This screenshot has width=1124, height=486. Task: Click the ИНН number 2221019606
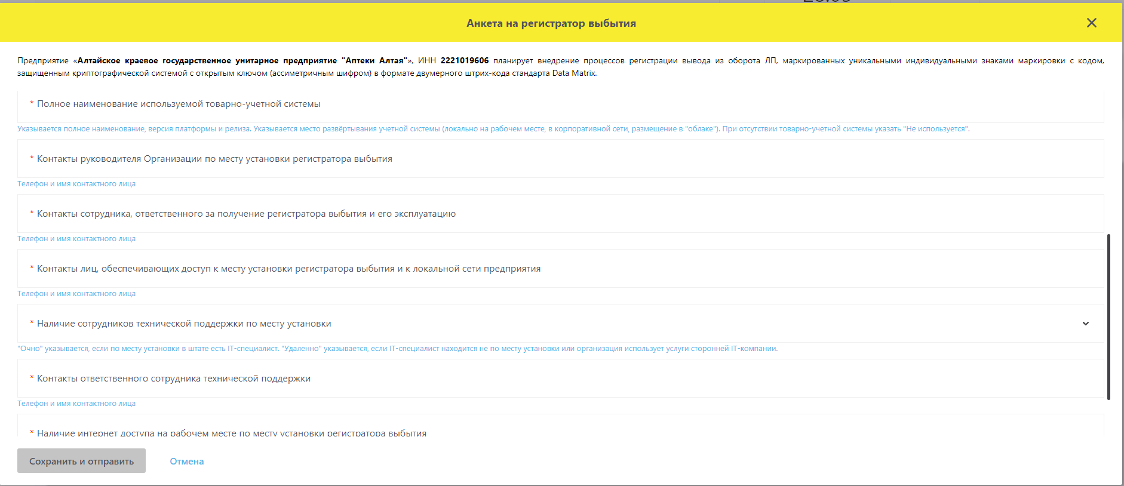(465, 60)
